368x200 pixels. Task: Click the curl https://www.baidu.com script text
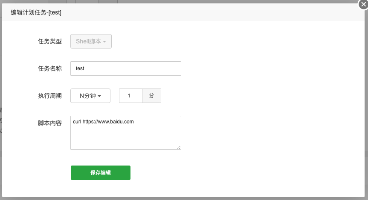point(104,122)
